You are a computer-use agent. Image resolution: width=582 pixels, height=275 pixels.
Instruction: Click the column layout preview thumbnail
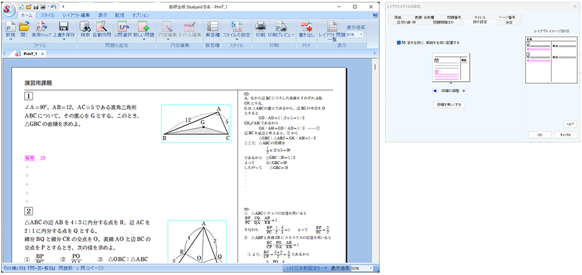(451, 67)
